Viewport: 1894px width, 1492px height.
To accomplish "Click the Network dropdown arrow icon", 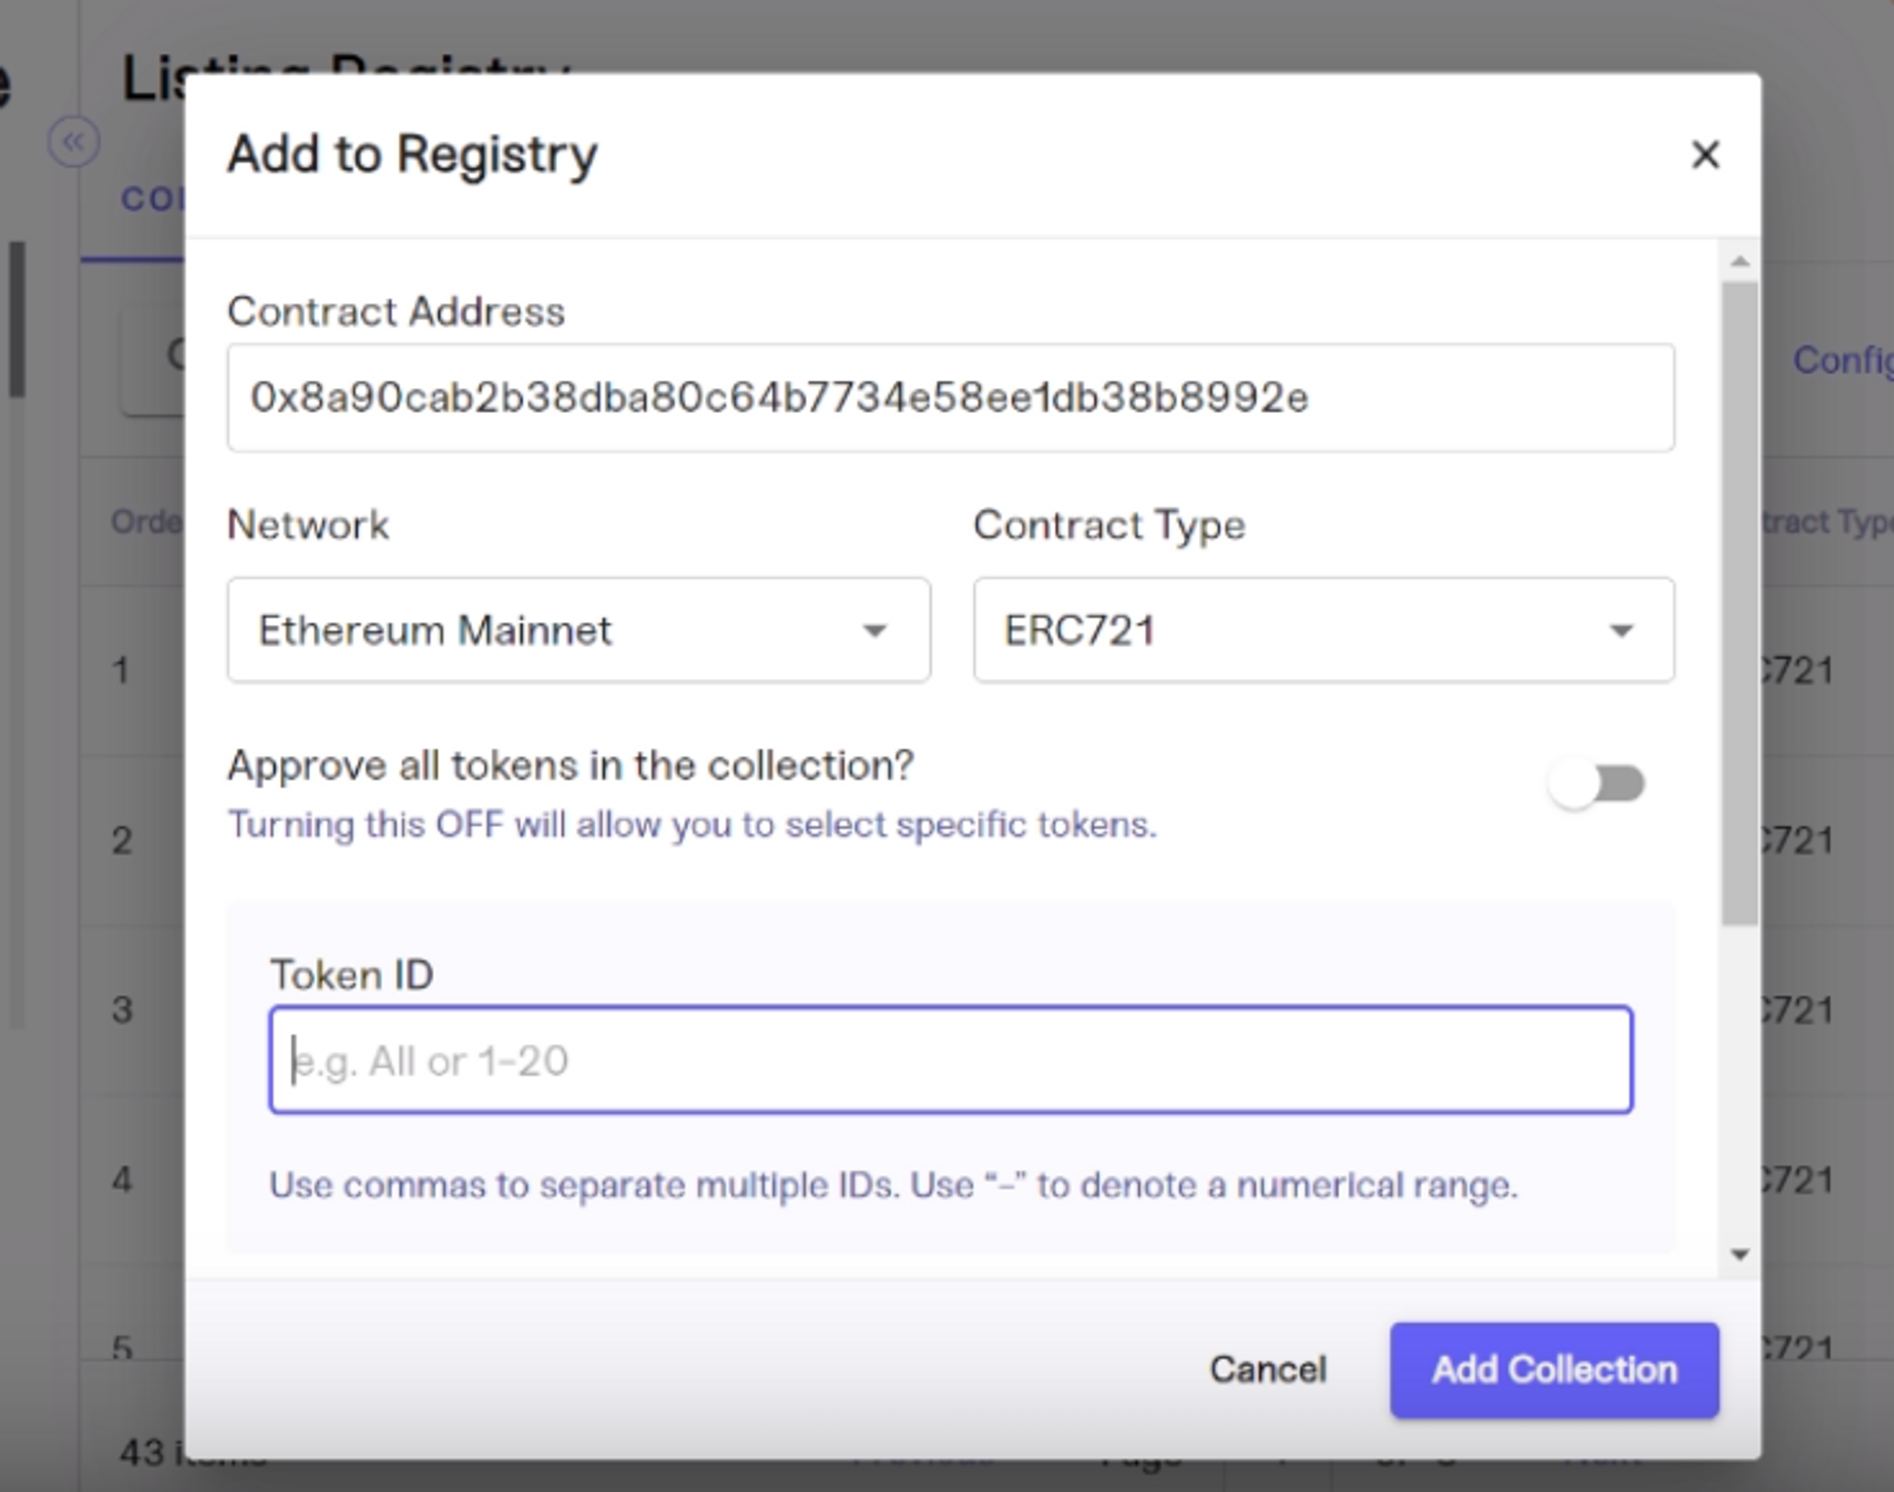I will 874,631.
